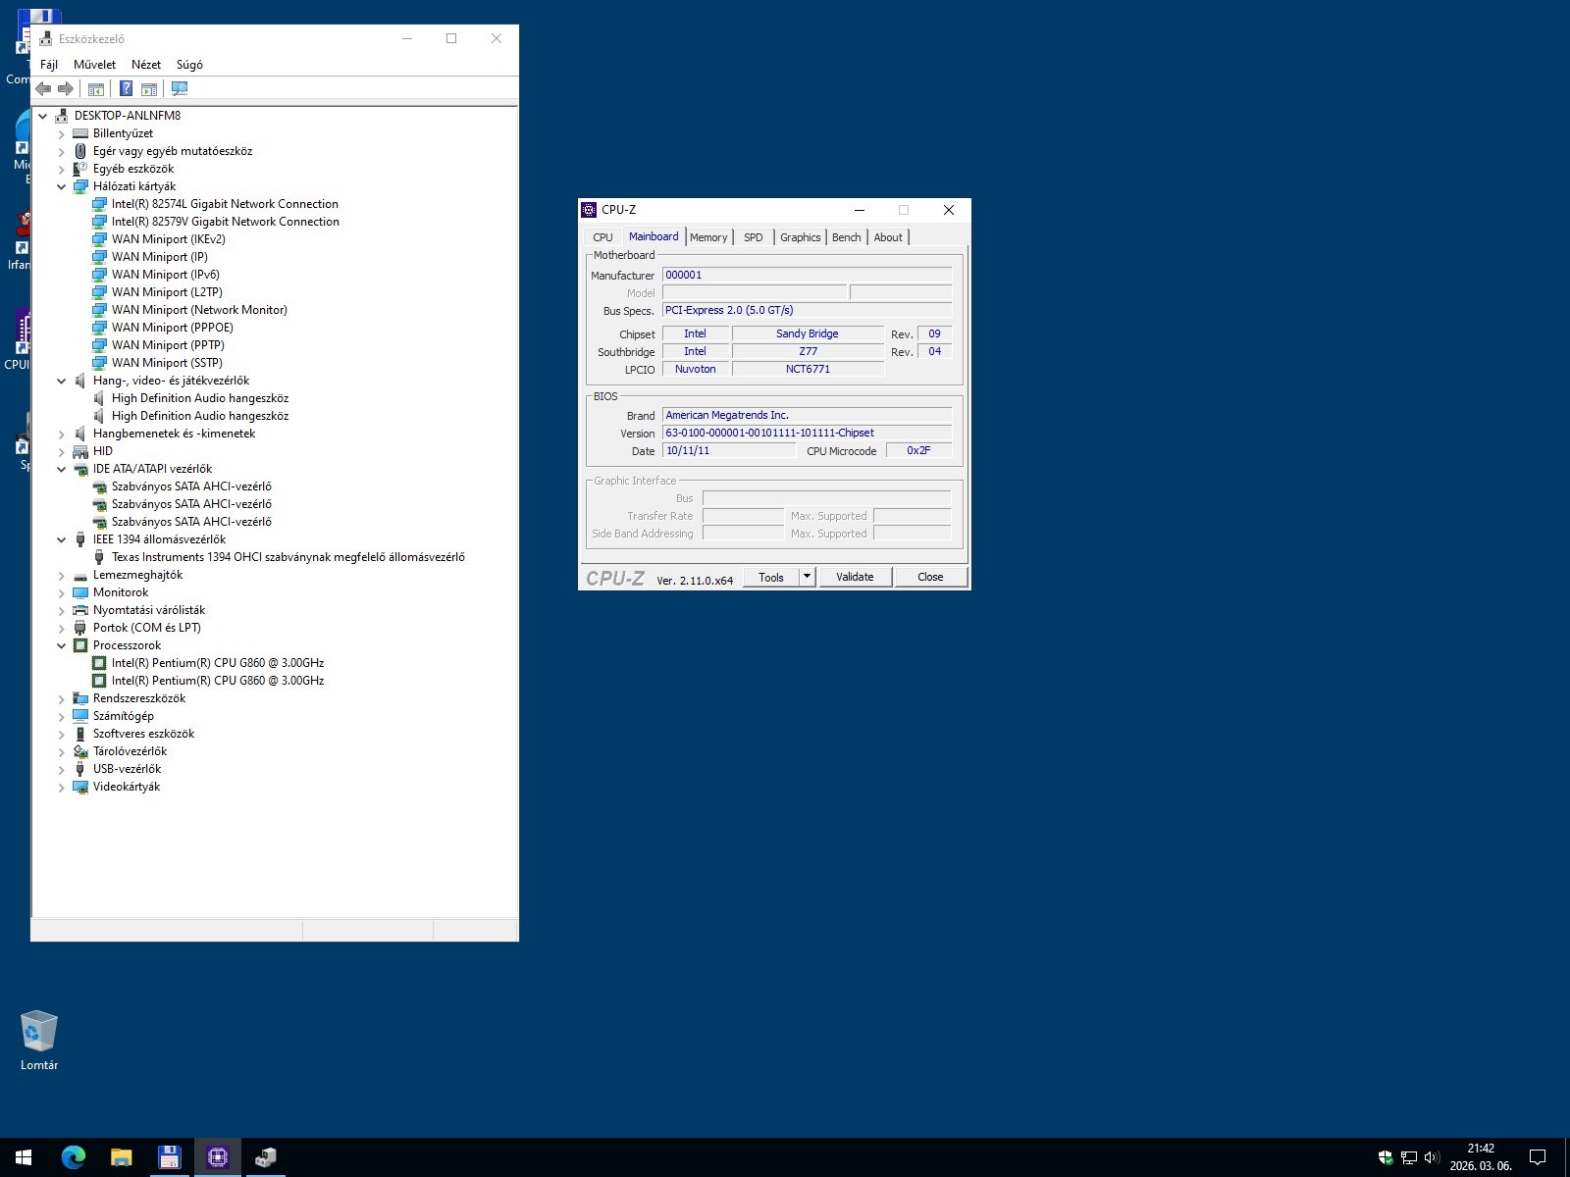Viewport: 1570px width, 1177px height.
Task: Open the Művelet menu
Action: click(x=94, y=65)
